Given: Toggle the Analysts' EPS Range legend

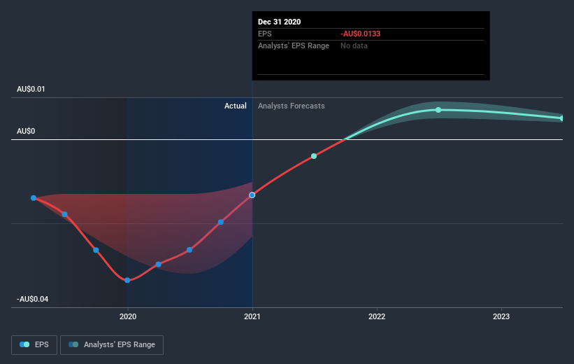Looking at the screenshot, I should (x=112, y=344).
